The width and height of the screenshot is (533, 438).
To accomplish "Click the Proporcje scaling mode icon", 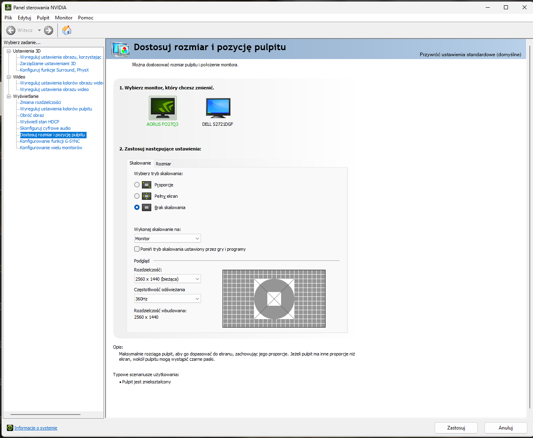I will click(x=147, y=185).
